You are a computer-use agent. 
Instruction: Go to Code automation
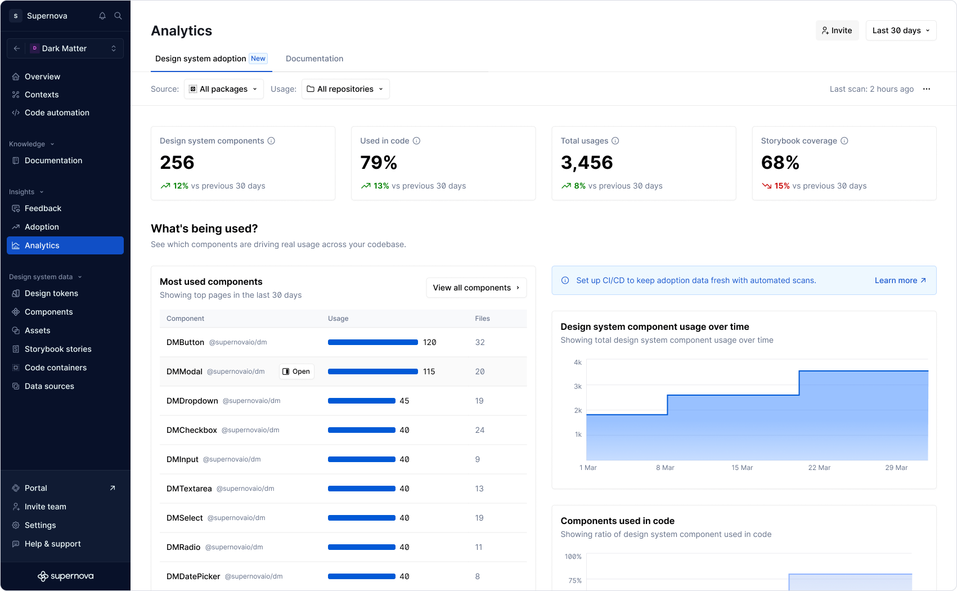coord(65,113)
